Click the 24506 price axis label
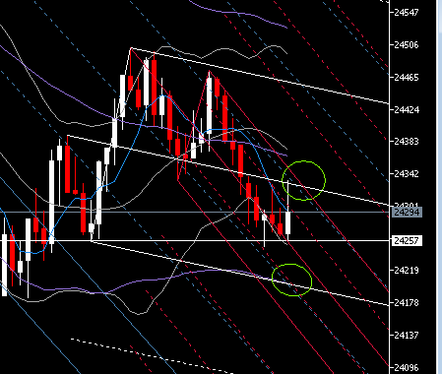442x374 pixels. pos(407,45)
